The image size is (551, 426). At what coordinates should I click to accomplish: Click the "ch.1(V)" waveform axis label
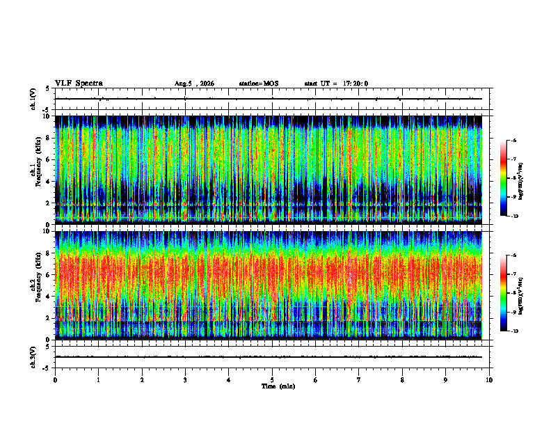point(33,99)
